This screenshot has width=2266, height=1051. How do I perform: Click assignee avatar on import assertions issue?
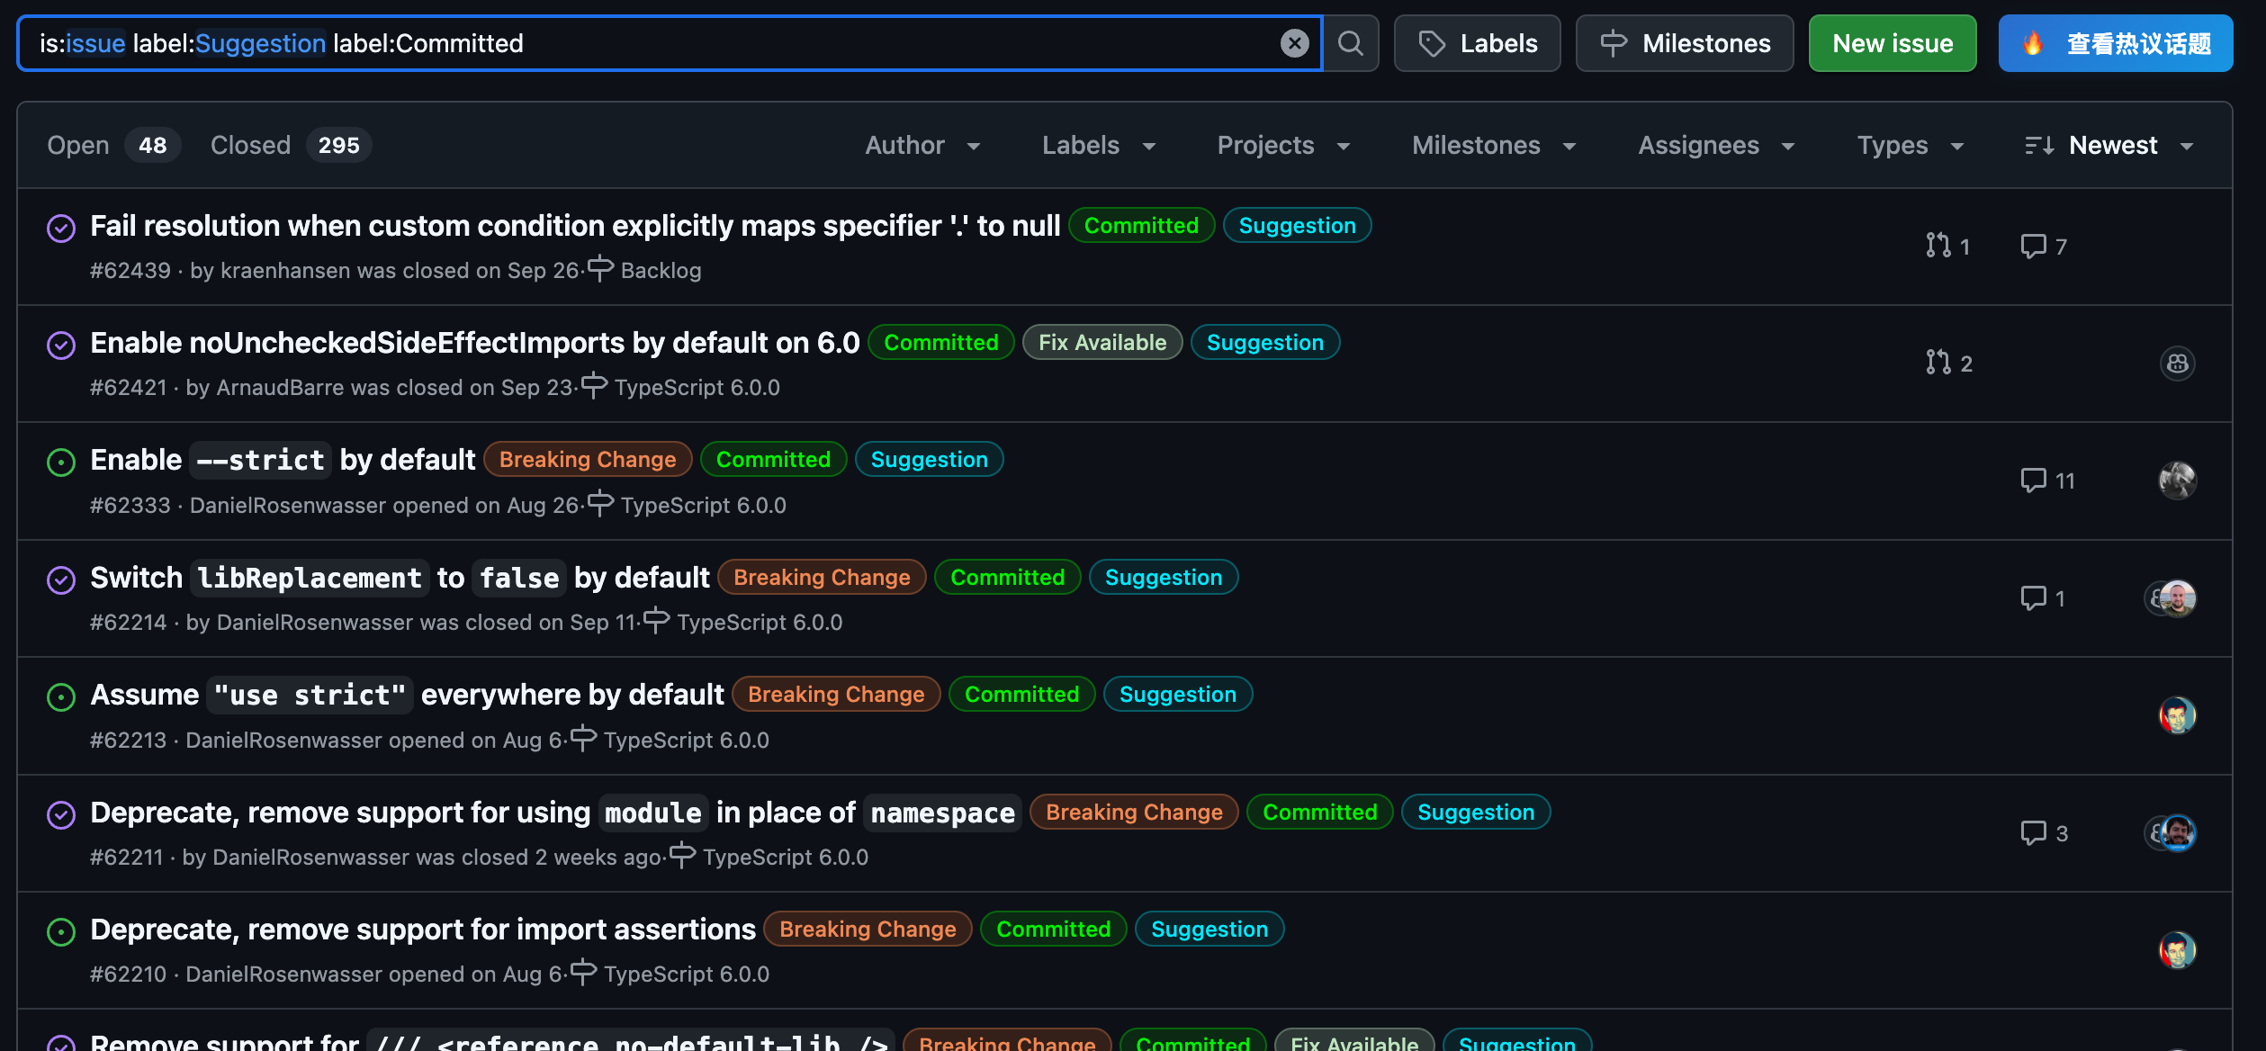pyautogui.click(x=2177, y=950)
